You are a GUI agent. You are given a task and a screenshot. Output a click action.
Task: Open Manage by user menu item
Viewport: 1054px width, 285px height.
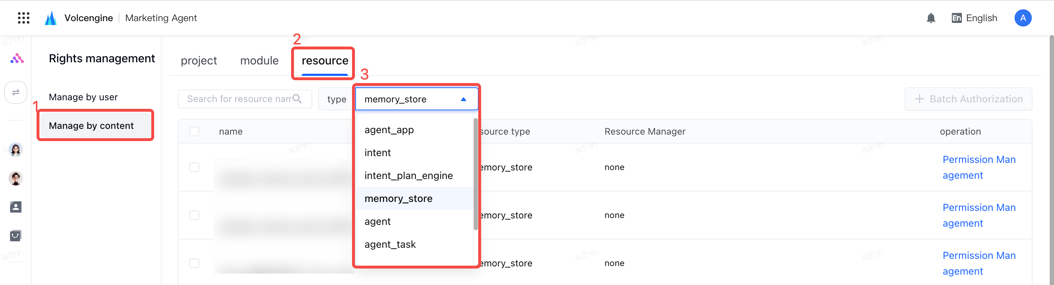click(x=84, y=97)
